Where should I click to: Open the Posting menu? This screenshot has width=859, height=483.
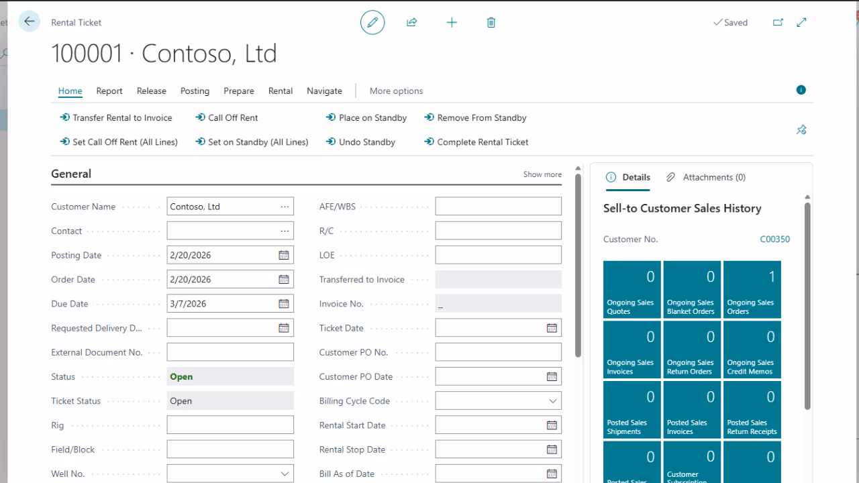click(195, 91)
